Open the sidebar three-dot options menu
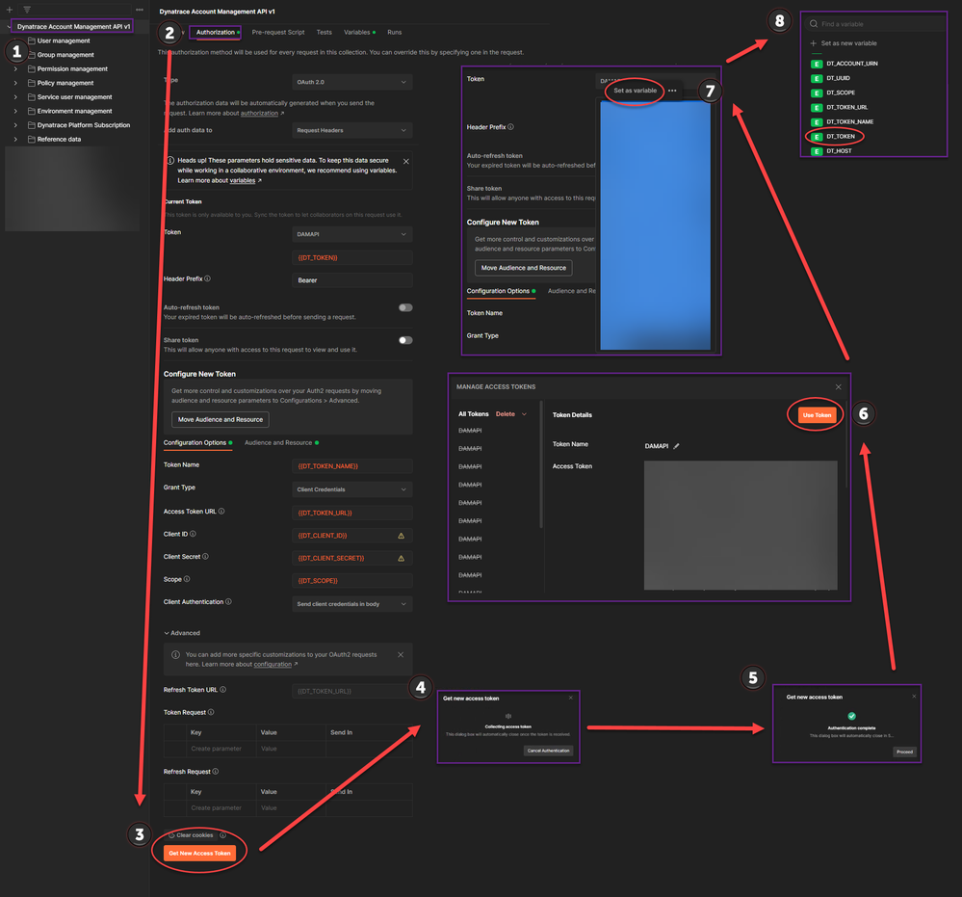Image resolution: width=962 pixels, height=897 pixels. pos(140,10)
